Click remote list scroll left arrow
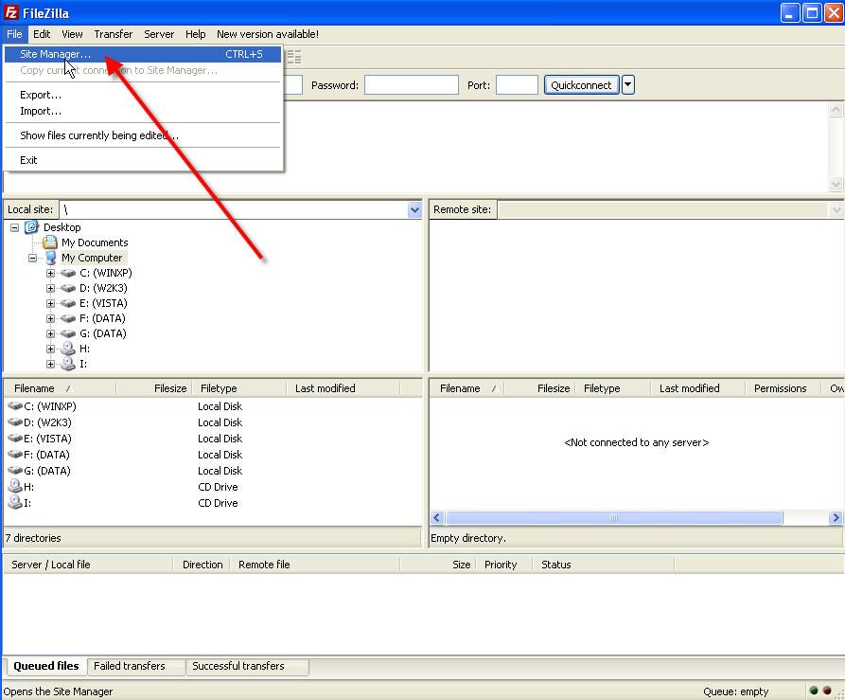Viewport: 845px width, 700px height. (437, 518)
